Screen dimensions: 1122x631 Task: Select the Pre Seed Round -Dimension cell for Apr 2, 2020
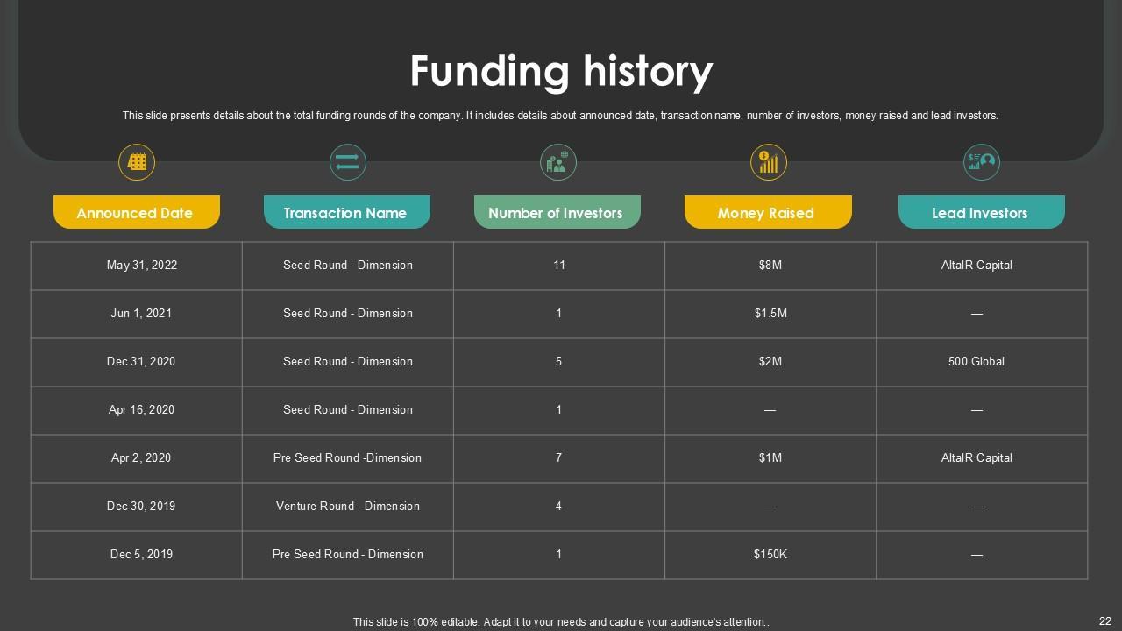[x=347, y=457]
